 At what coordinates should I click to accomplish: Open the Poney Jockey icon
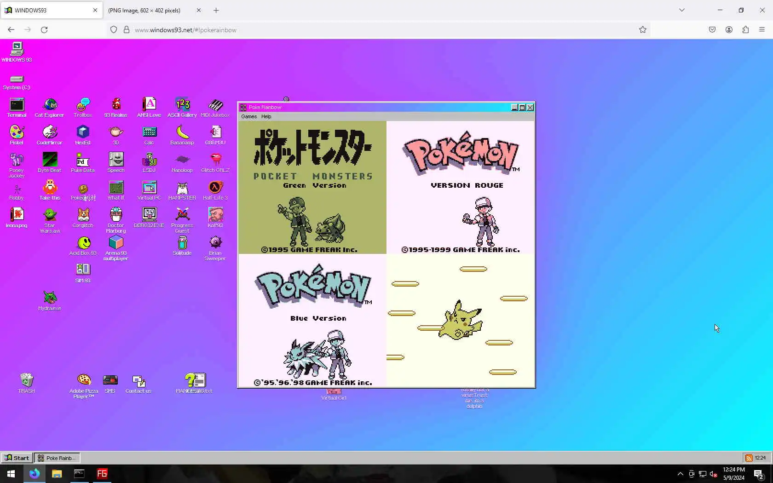click(17, 166)
